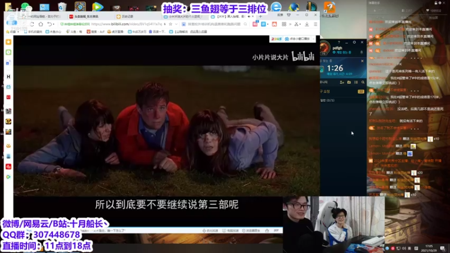Open the 斗鱼 bookmark in bookmarks bar
This screenshot has height=253, width=450.
click(74, 32)
